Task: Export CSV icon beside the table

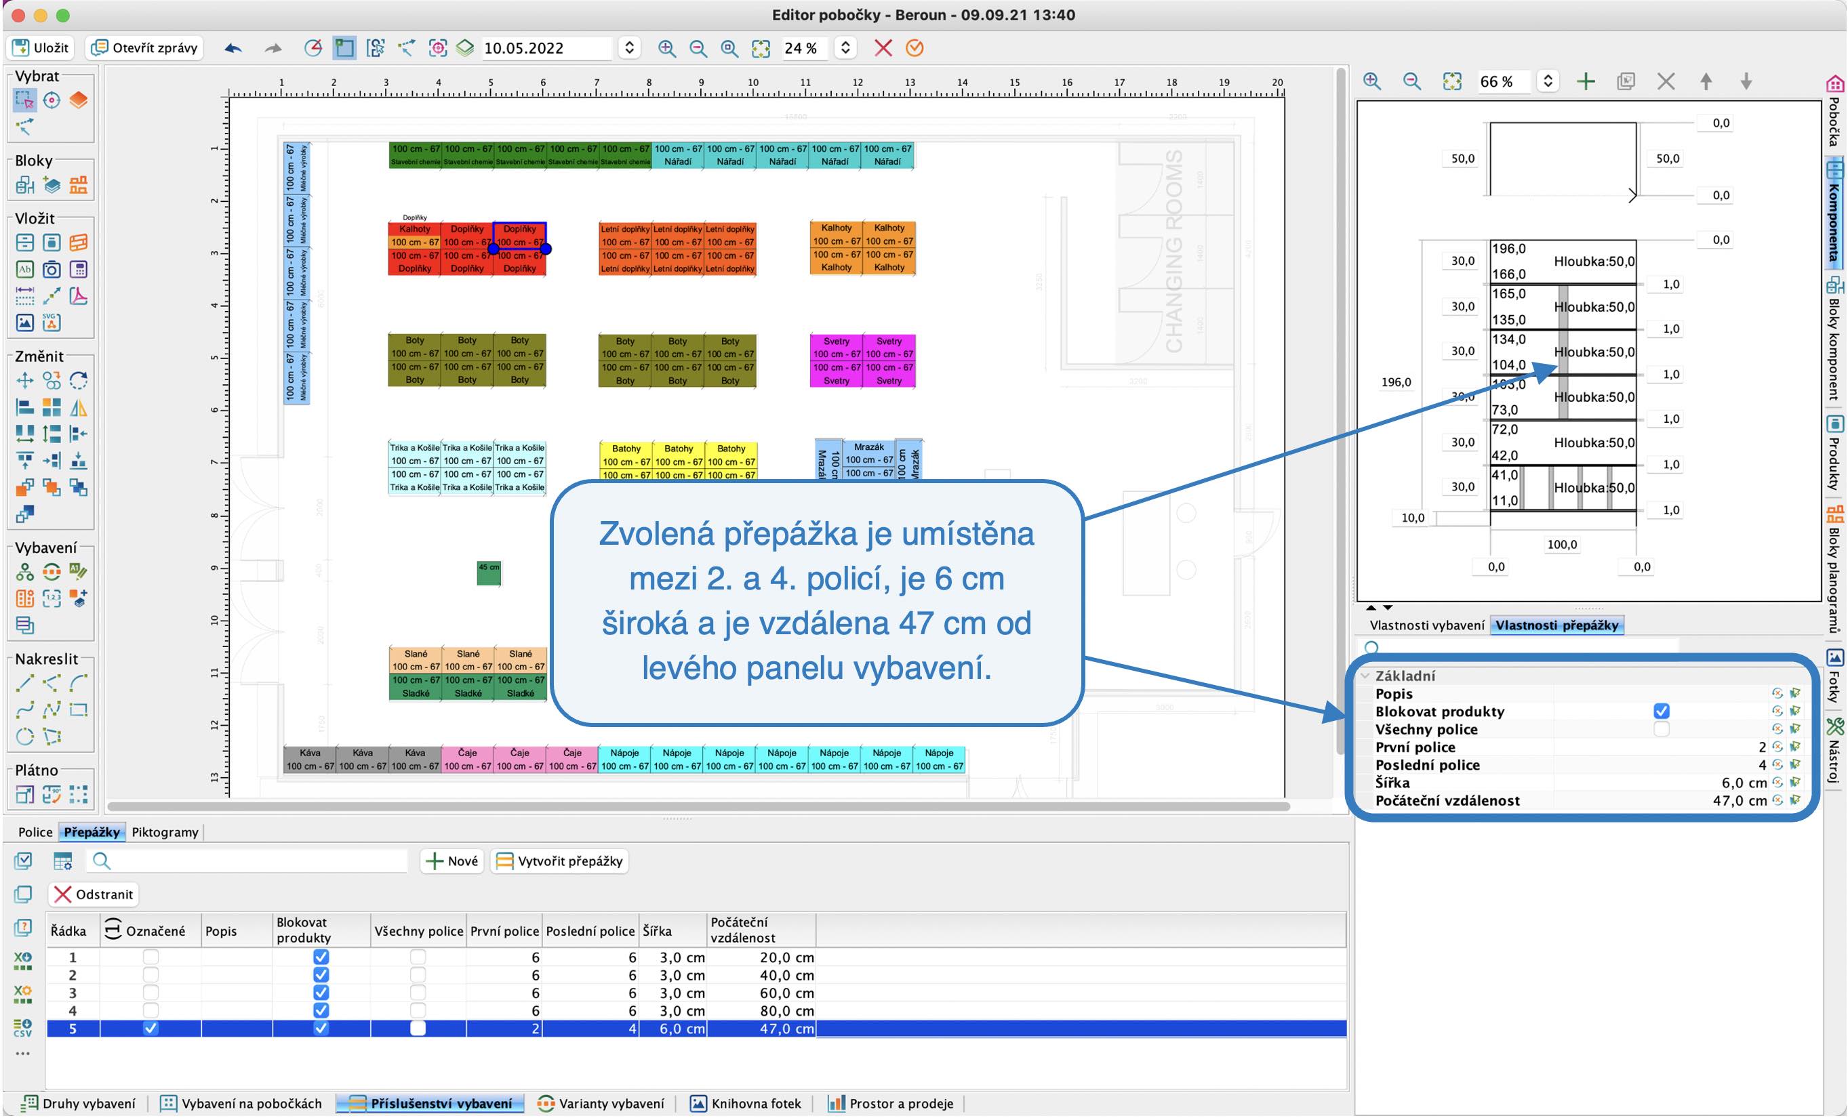Action: 22,1027
